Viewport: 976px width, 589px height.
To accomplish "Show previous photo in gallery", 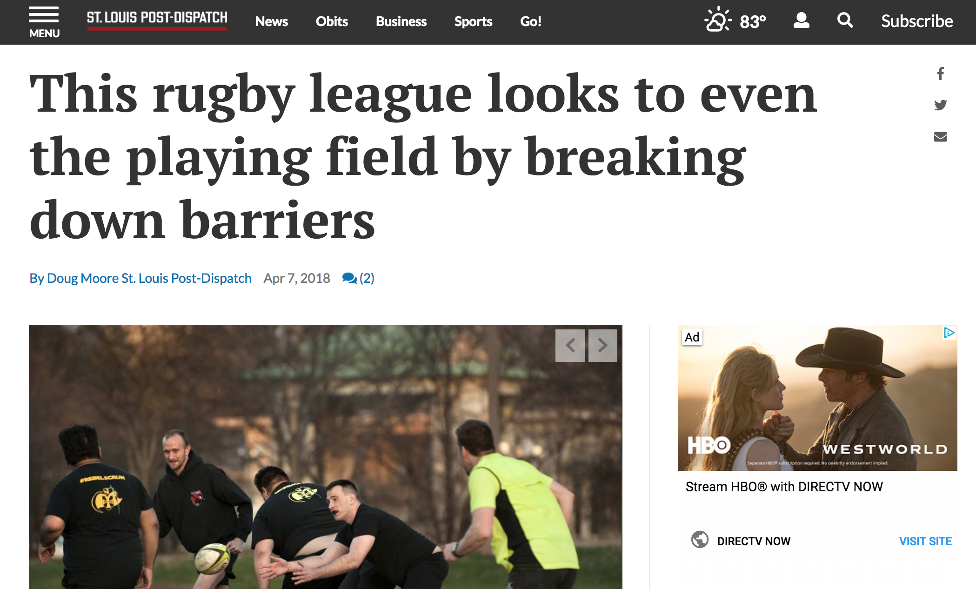I will pyautogui.click(x=570, y=346).
